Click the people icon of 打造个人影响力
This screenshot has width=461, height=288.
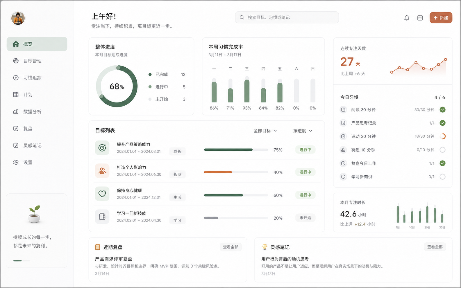102,171
